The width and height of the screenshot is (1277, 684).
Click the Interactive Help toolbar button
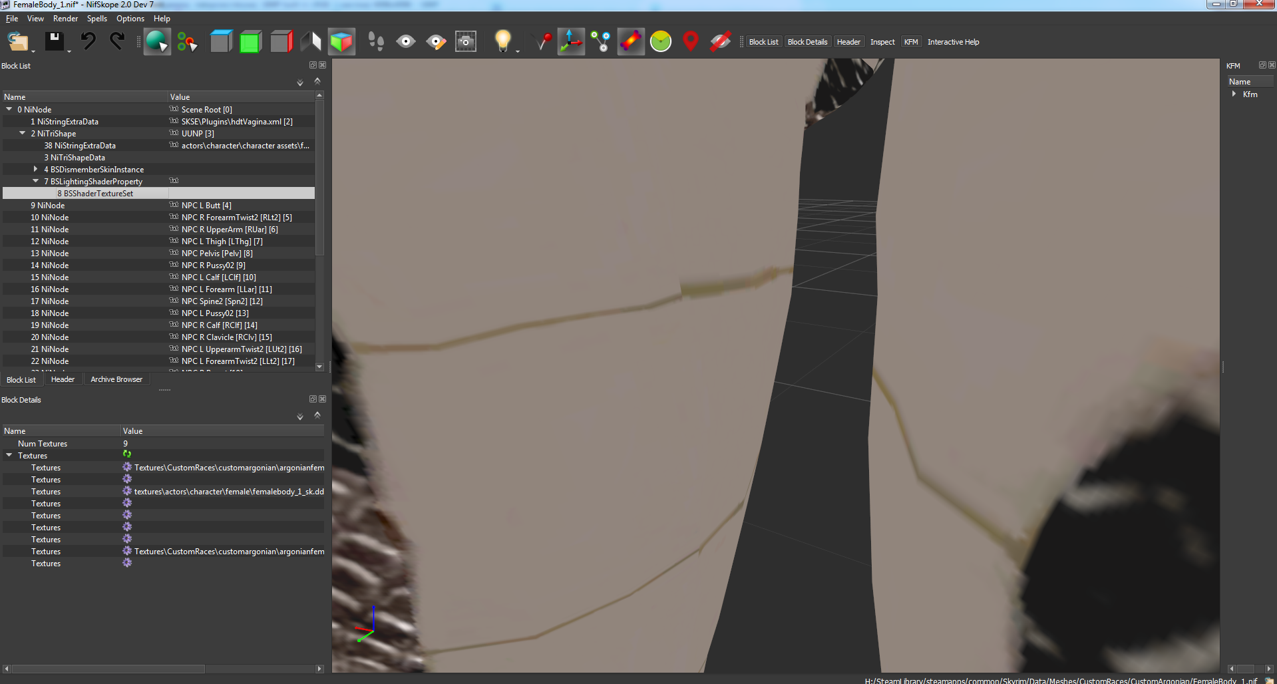[954, 41]
